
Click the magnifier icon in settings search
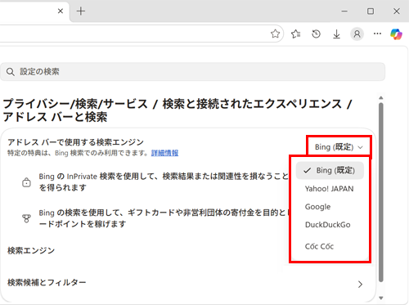coord(11,72)
